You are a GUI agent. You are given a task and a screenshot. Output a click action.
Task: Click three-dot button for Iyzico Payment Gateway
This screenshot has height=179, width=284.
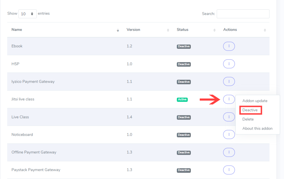click(229, 82)
